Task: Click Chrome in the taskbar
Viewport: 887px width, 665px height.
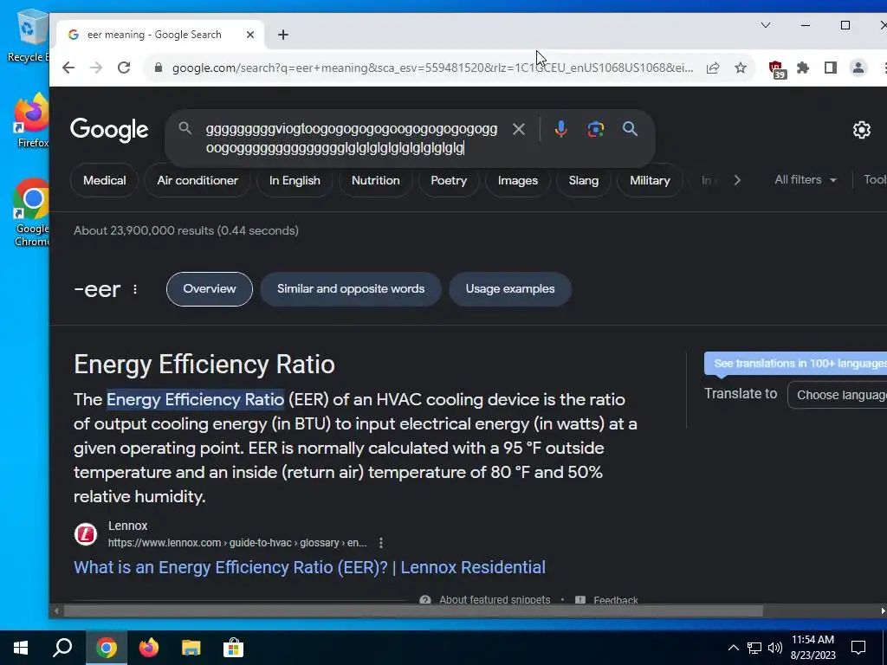Action: [x=106, y=648]
